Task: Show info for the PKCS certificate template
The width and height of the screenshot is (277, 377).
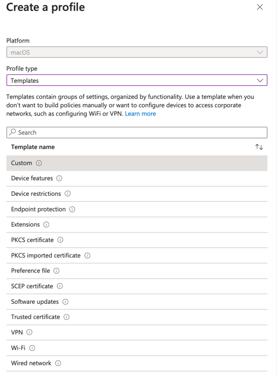Action: point(60,240)
